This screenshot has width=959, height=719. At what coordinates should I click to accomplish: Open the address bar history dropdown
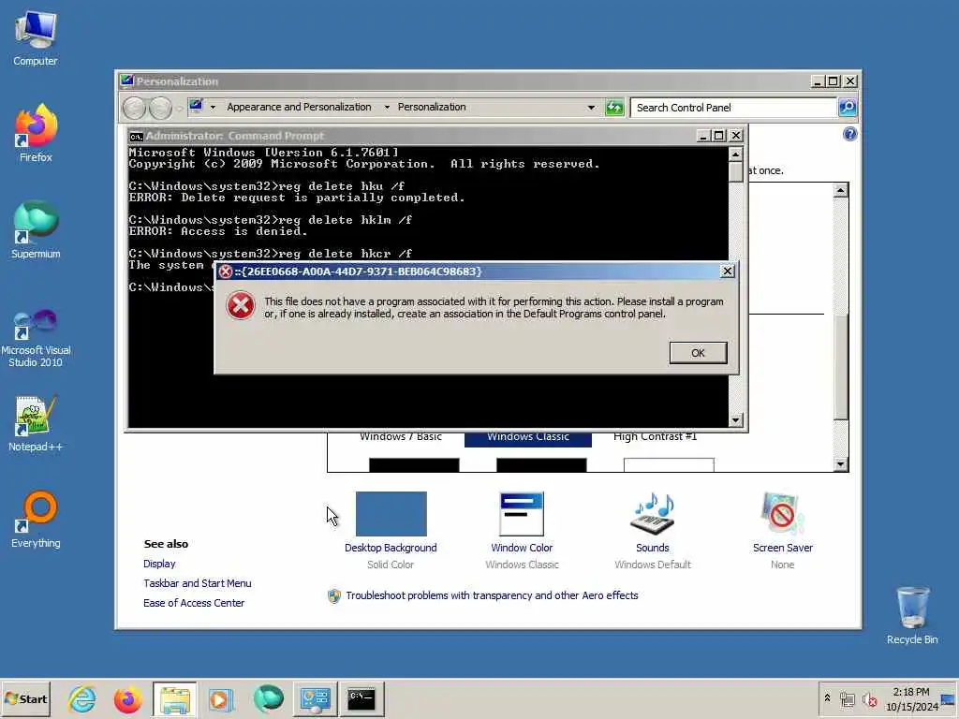[x=591, y=108]
